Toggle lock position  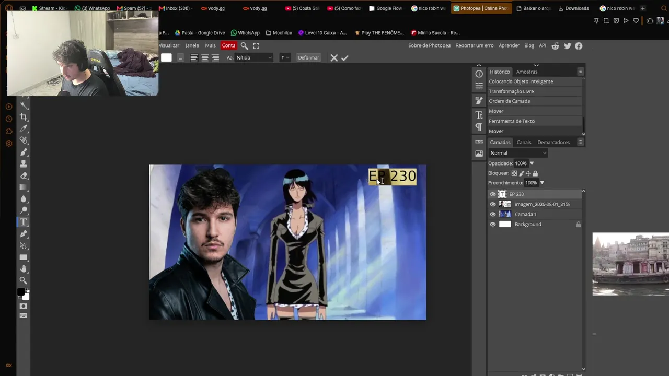[528, 173]
